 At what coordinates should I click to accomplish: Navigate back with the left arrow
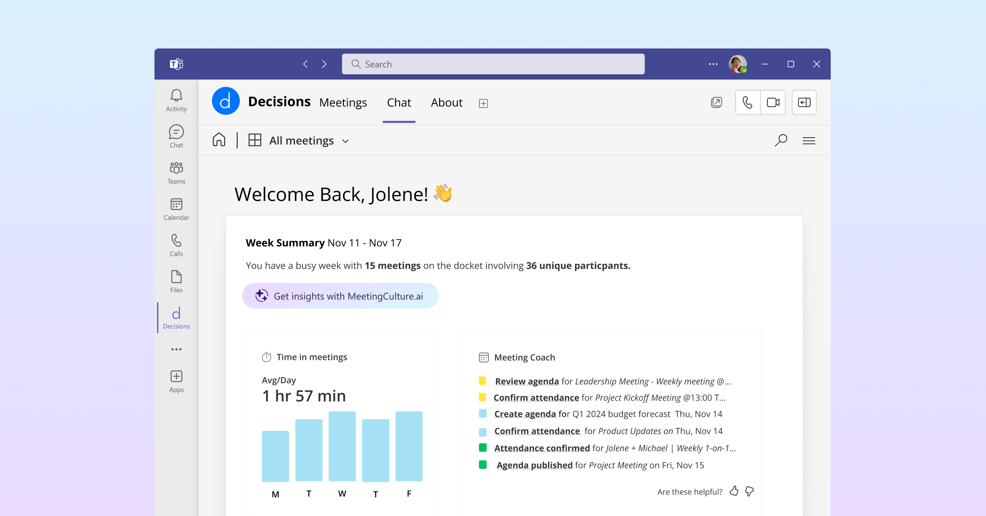pos(305,64)
